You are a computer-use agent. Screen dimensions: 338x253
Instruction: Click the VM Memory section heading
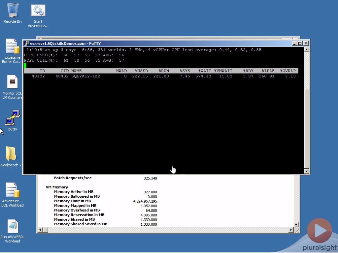tap(57, 187)
